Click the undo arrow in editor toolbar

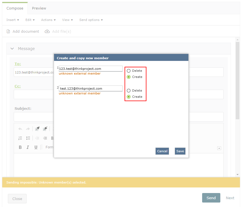coord(20,129)
